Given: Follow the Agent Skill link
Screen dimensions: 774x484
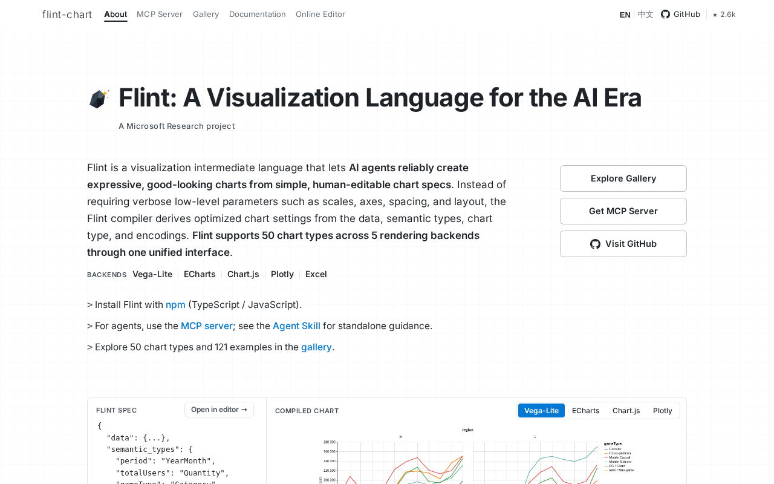Looking at the screenshot, I should point(296,326).
